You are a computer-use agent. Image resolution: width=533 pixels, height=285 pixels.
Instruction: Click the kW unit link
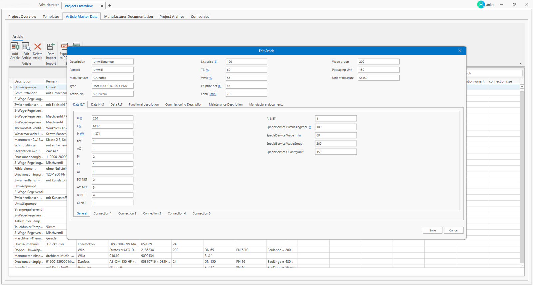[82, 134]
